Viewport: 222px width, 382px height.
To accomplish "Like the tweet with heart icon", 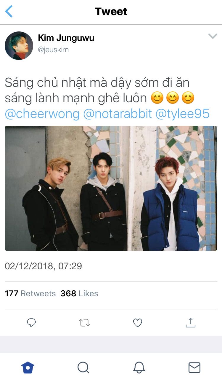I will point(138,323).
